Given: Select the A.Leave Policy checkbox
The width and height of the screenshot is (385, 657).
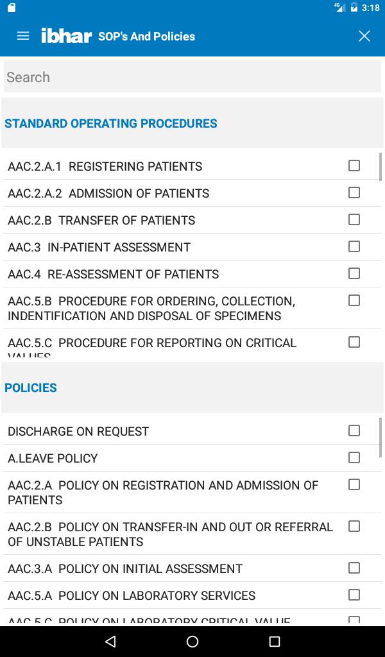Looking at the screenshot, I should point(354,457).
